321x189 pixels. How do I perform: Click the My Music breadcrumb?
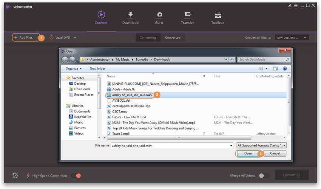click(x=122, y=59)
